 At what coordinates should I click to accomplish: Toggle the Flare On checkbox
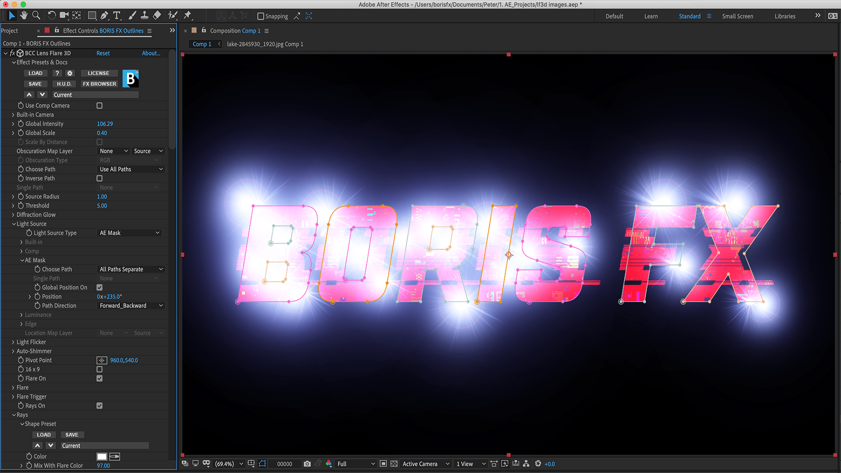pos(100,378)
